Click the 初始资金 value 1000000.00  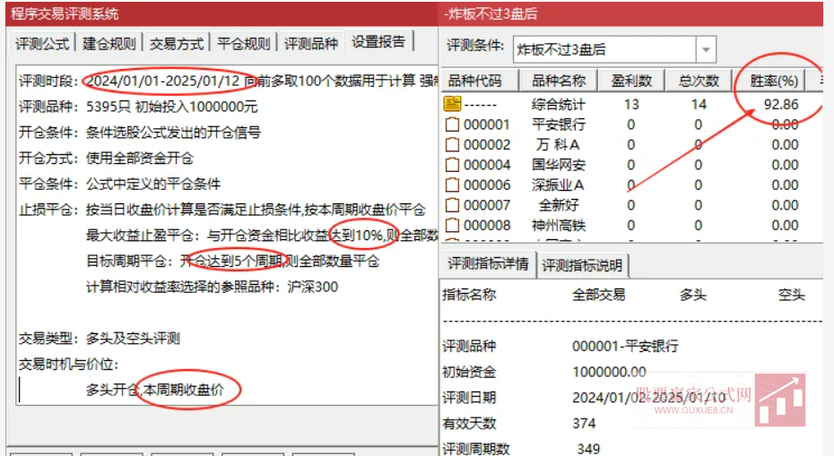pyautogui.click(x=610, y=372)
